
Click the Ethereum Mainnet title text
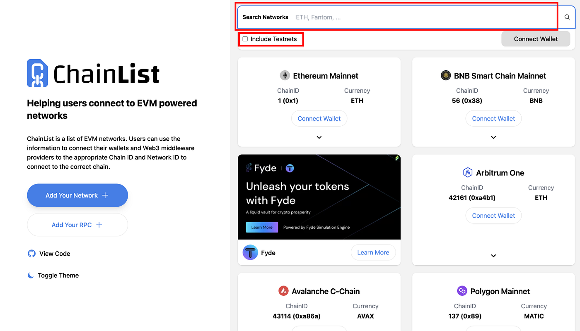pos(326,76)
